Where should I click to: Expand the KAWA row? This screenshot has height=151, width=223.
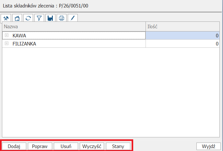coord(6,35)
